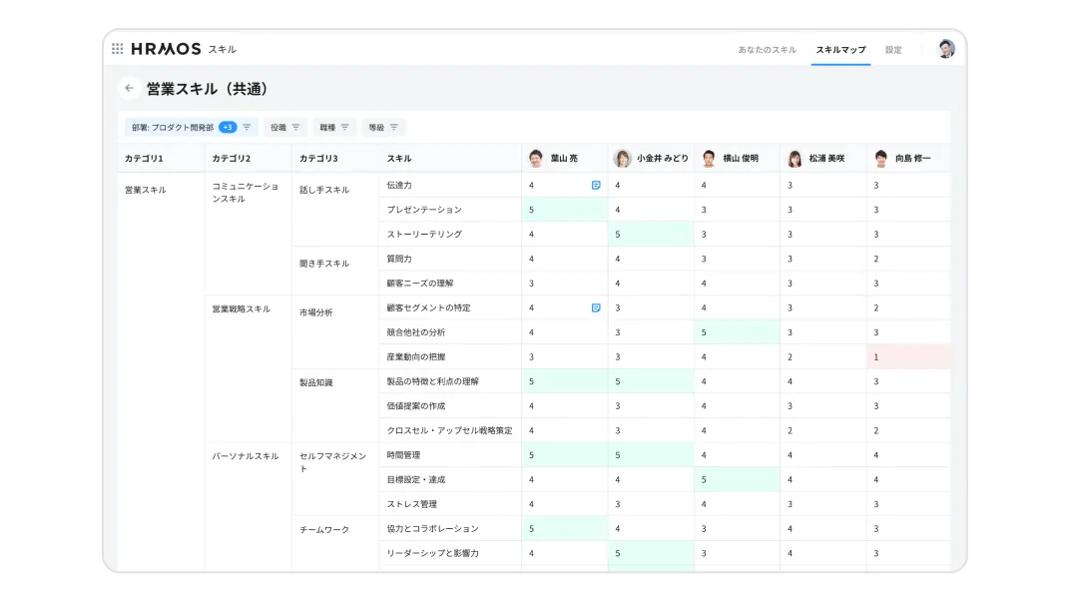
Task: Click the HRMOS logo
Action: click(x=166, y=49)
